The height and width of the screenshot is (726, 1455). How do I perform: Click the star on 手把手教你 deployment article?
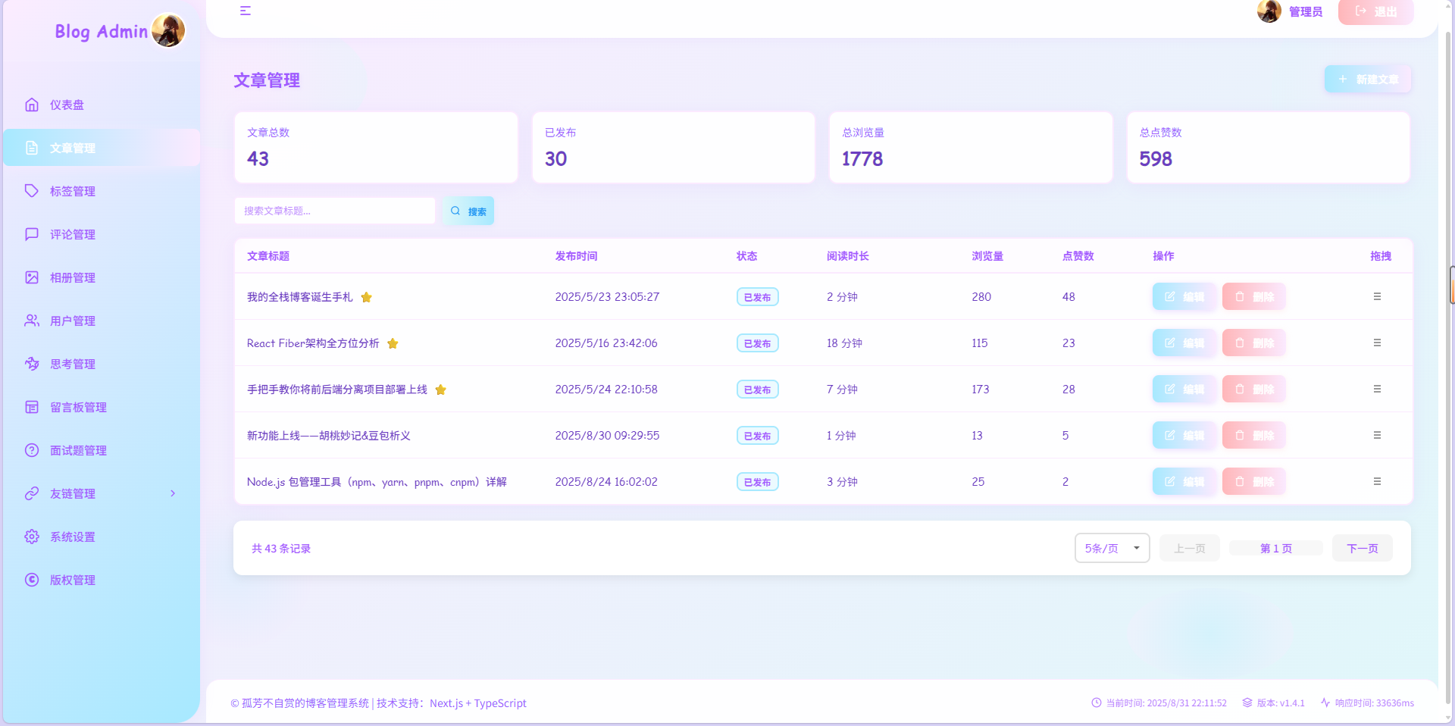pos(440,390)
